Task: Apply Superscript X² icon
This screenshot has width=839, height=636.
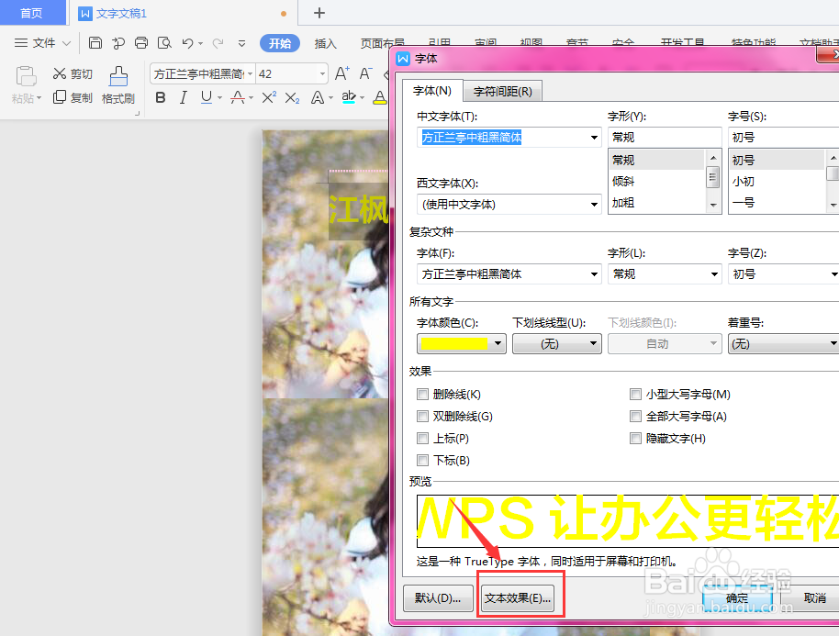Action: 269,97
